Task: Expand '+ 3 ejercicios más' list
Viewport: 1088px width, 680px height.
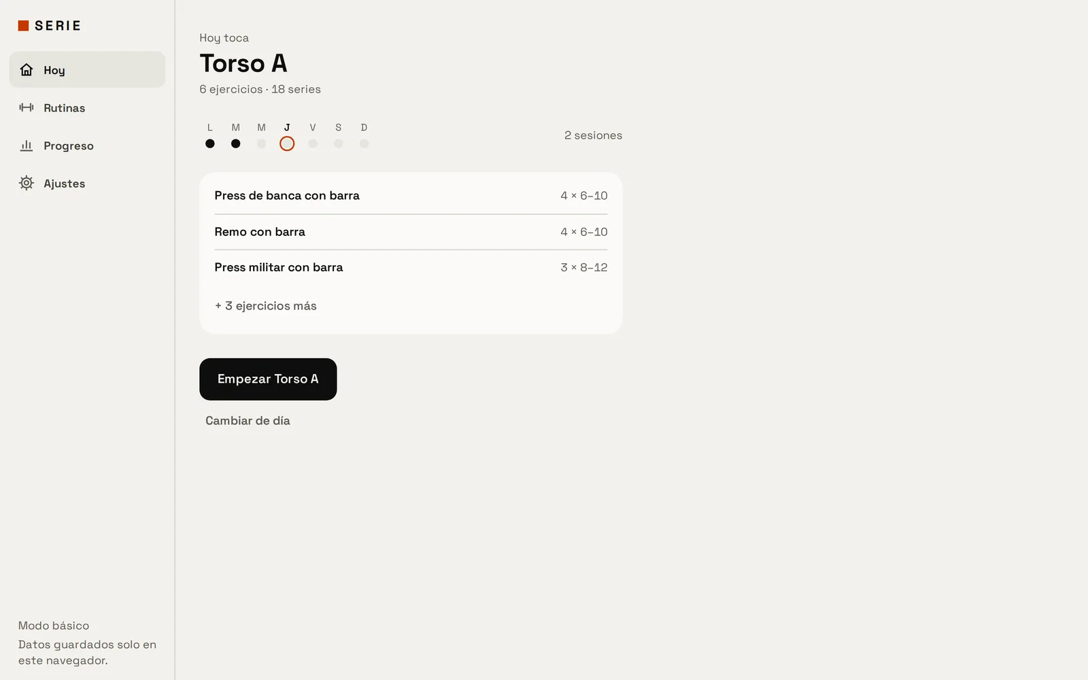Action: click(266, 306)
